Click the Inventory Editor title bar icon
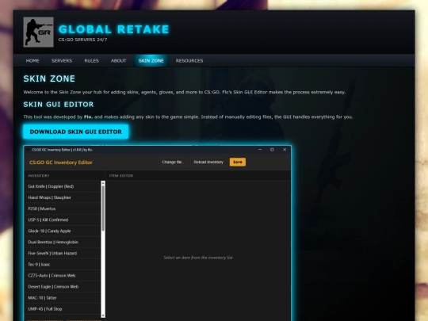This screenshot has height=321, width=428. (28, 150)
